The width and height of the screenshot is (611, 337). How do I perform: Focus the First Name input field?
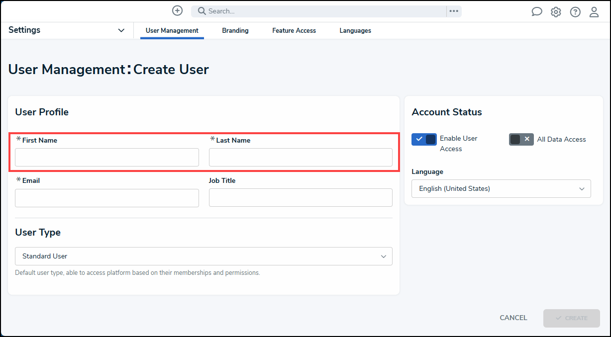point(107,157)
